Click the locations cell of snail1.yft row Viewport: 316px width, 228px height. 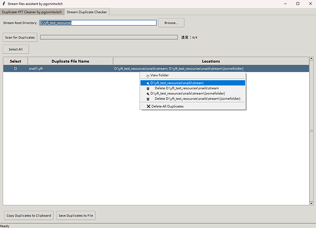click(x=211, y=68)
